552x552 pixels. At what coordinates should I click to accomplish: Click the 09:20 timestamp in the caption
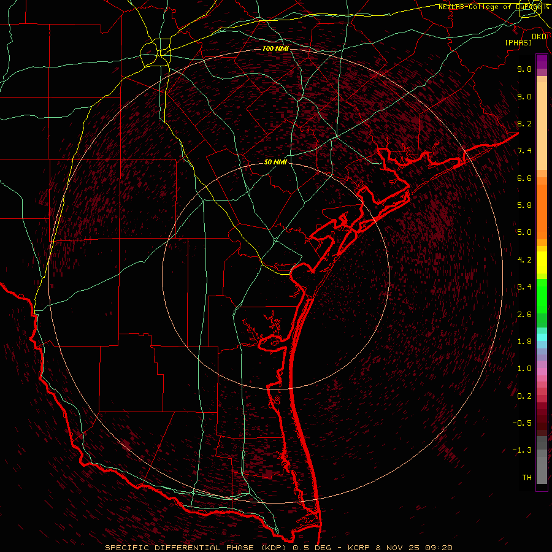coord(439,548)
